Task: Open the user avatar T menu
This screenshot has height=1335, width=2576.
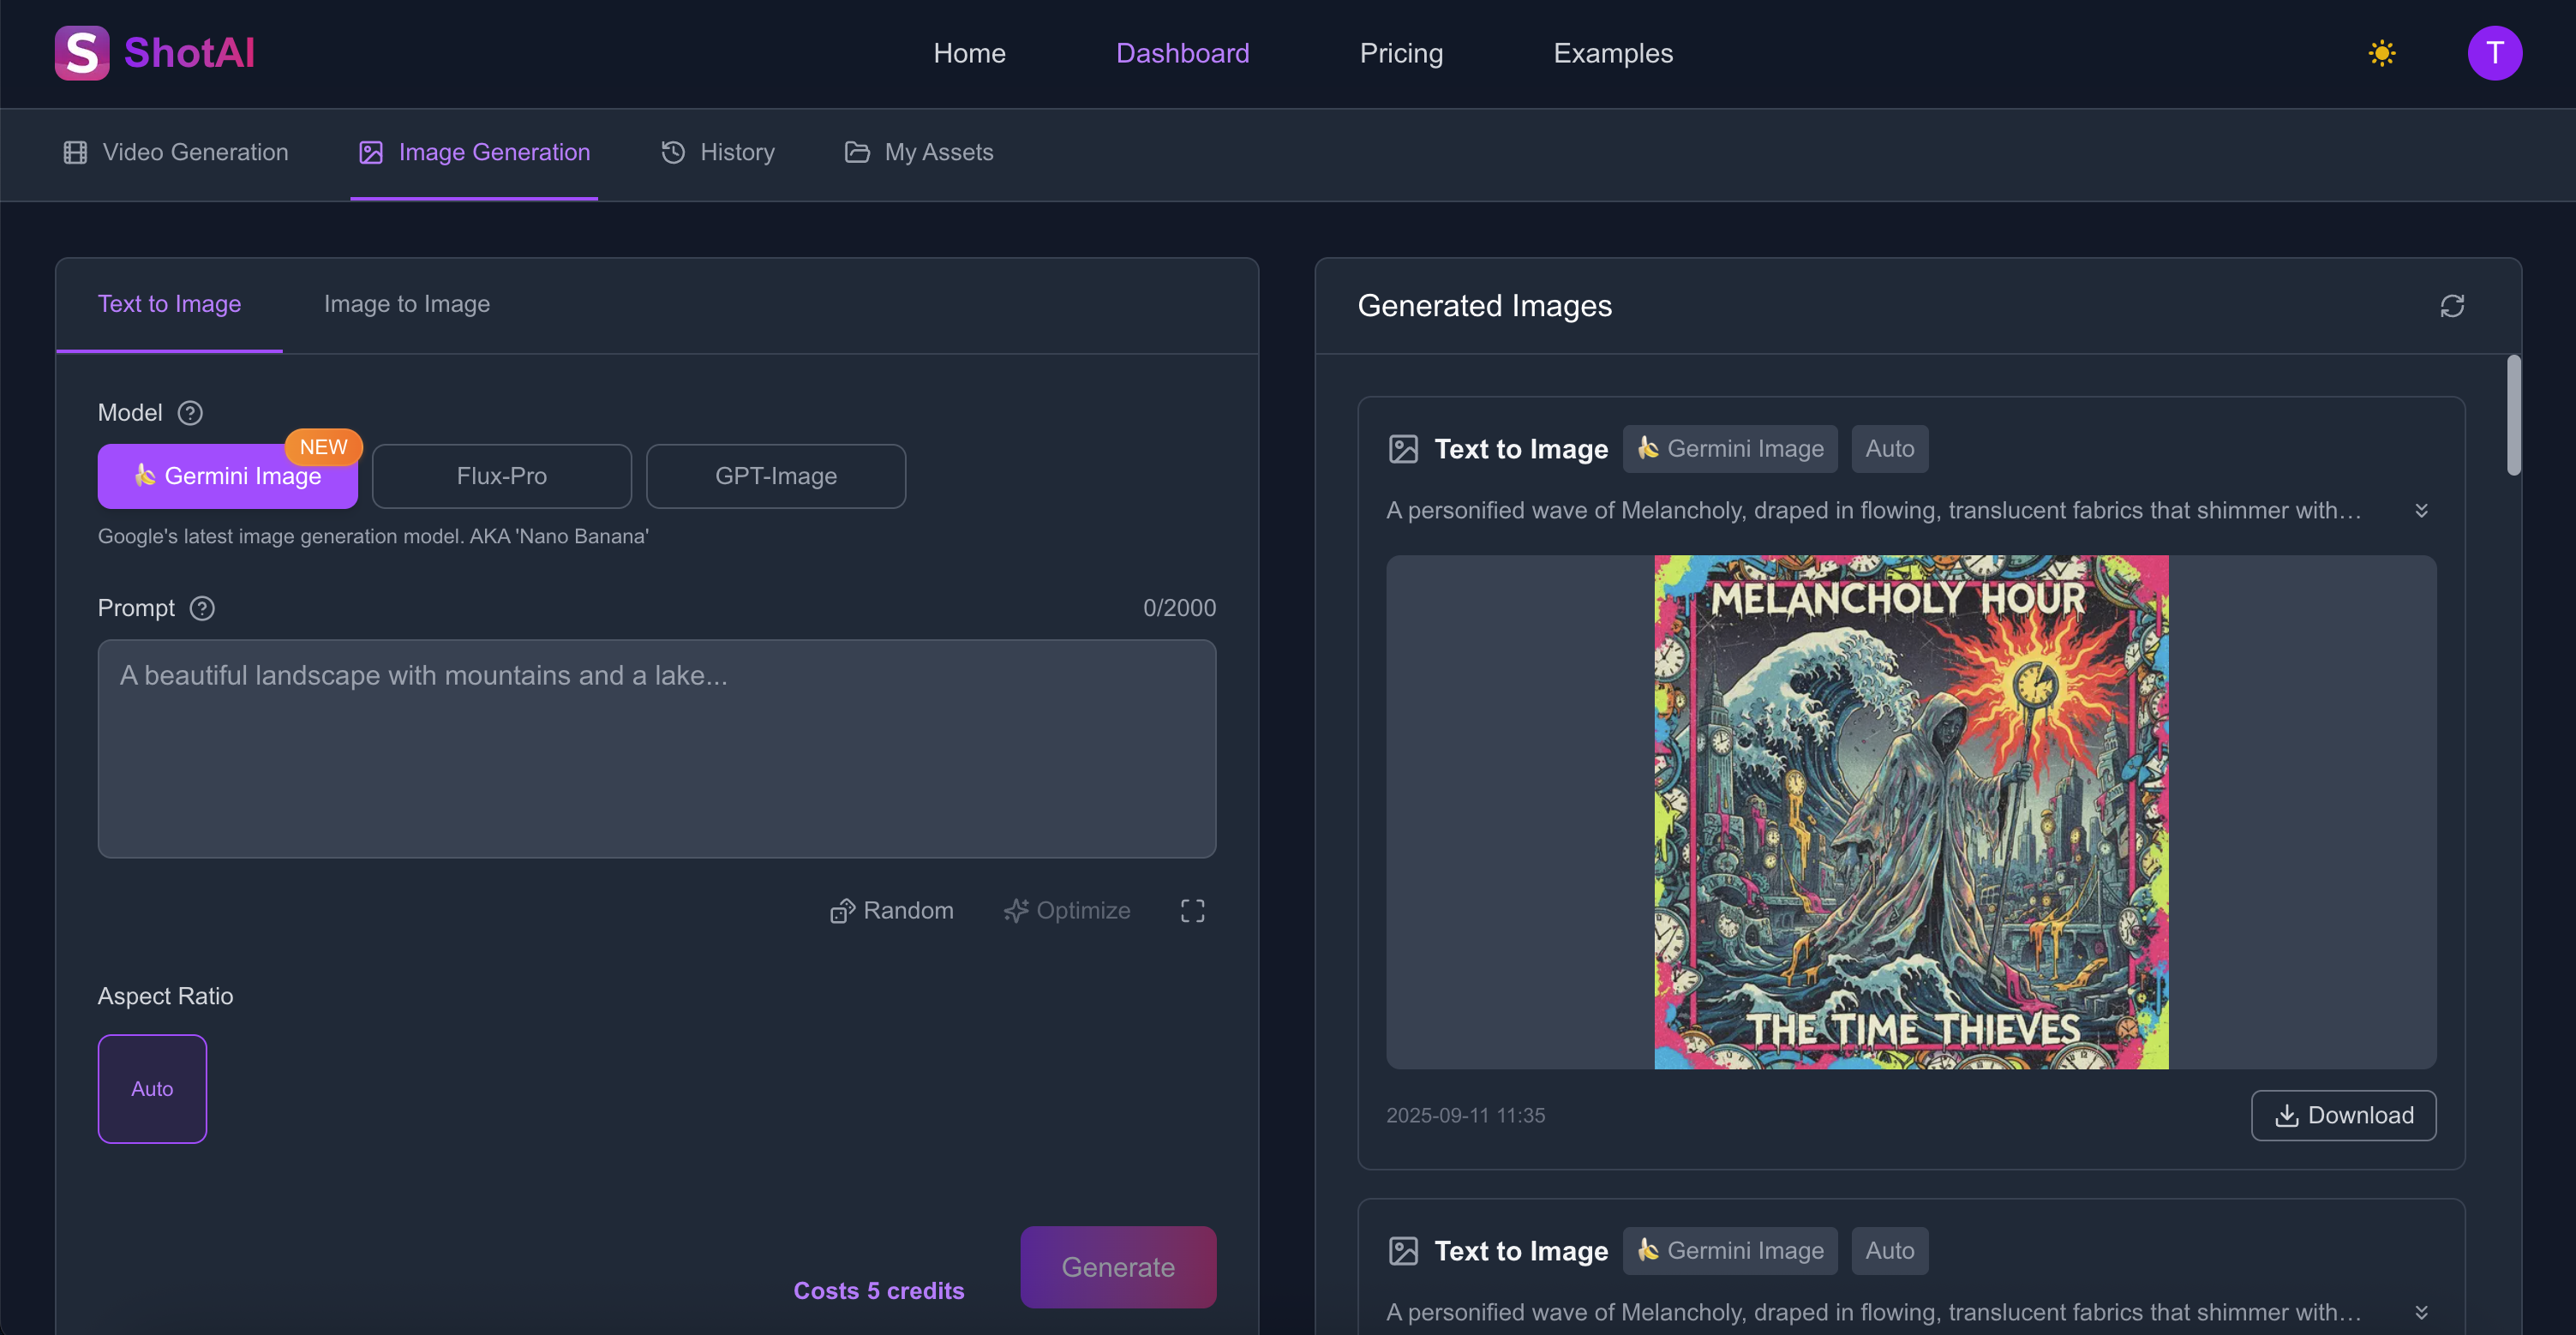Action: (x=2494, y=53)
